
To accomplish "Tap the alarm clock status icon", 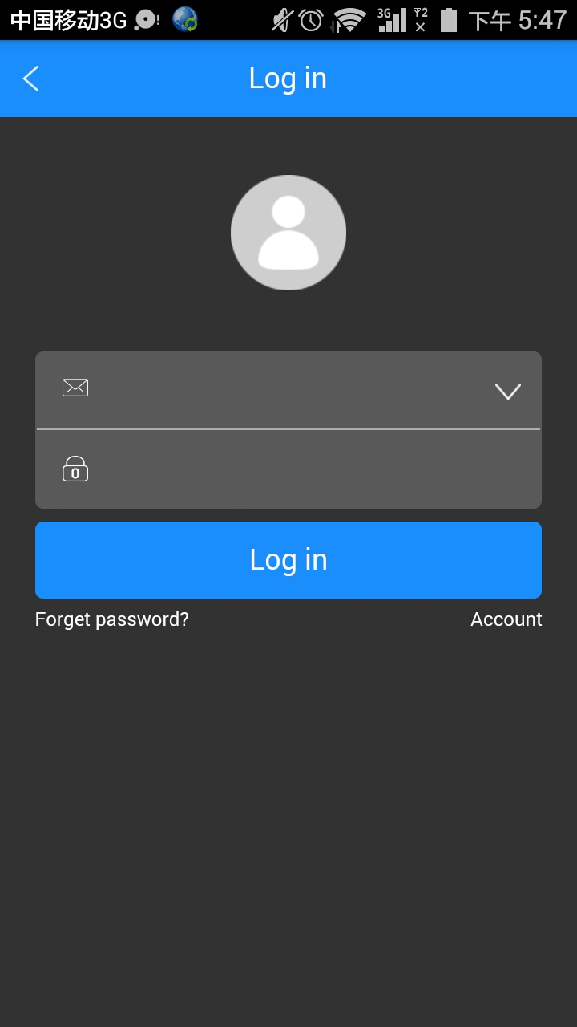I will (311, 20).
